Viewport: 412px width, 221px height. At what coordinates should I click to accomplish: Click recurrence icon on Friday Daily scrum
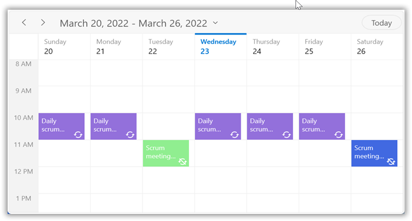coord(338,135)
